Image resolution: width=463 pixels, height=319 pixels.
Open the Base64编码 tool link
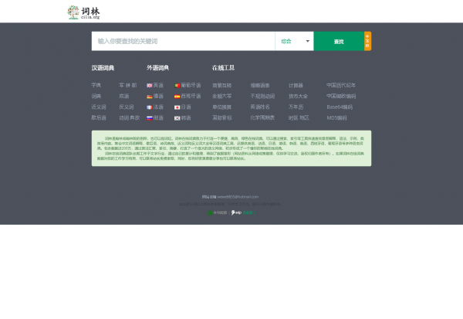[340, 107]
